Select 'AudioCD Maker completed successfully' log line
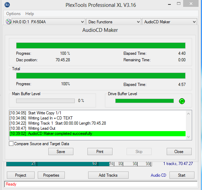The width and height of the screenshot is (202, 190). pos(97,134)
